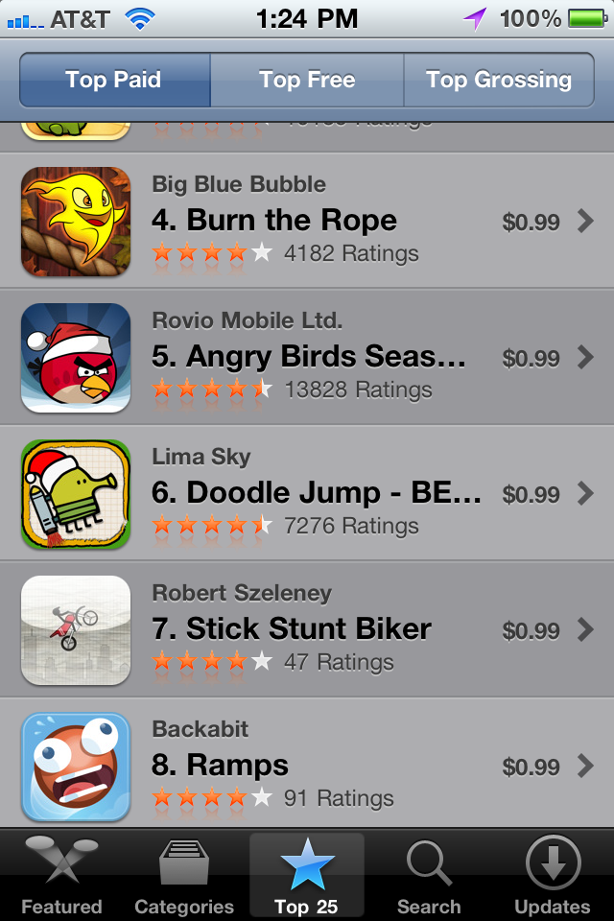Tap Stick Stunt Biker app icon
The image size is (614, 921).
click(x=76, y=630)
